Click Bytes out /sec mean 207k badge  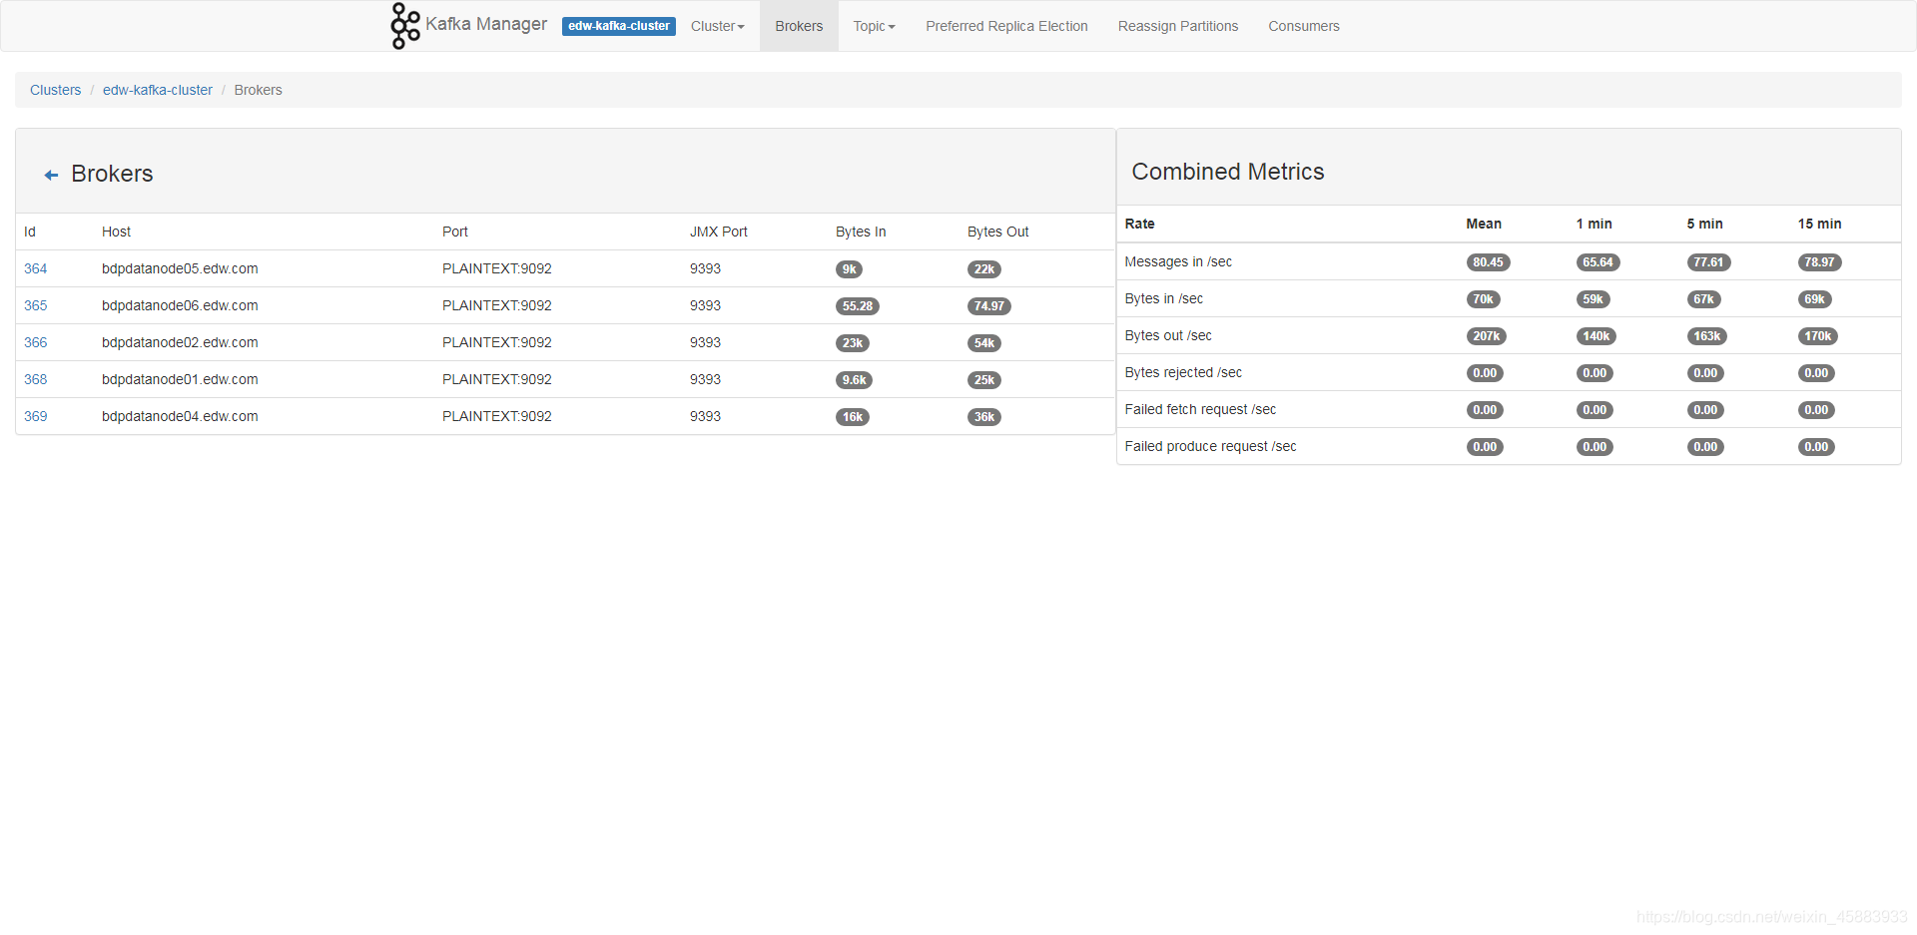coord(1487,336)
